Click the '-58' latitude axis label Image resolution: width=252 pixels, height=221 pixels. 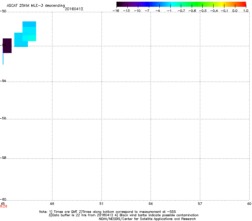point(3,158)
